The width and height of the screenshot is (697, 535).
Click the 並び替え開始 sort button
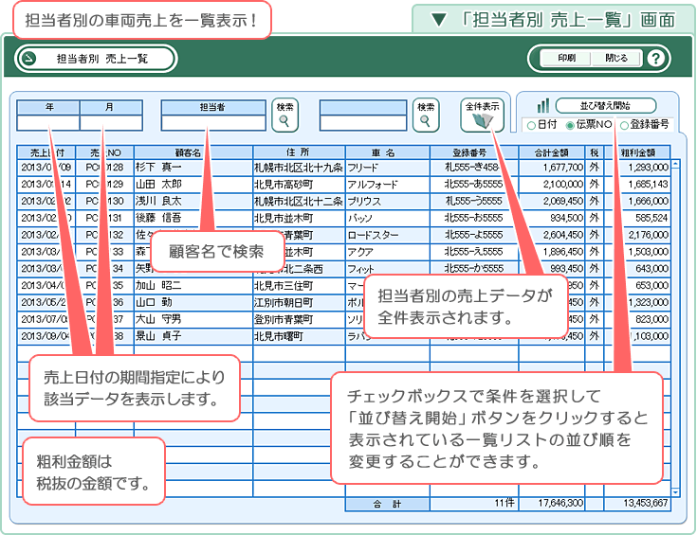(x=605, y=106)
